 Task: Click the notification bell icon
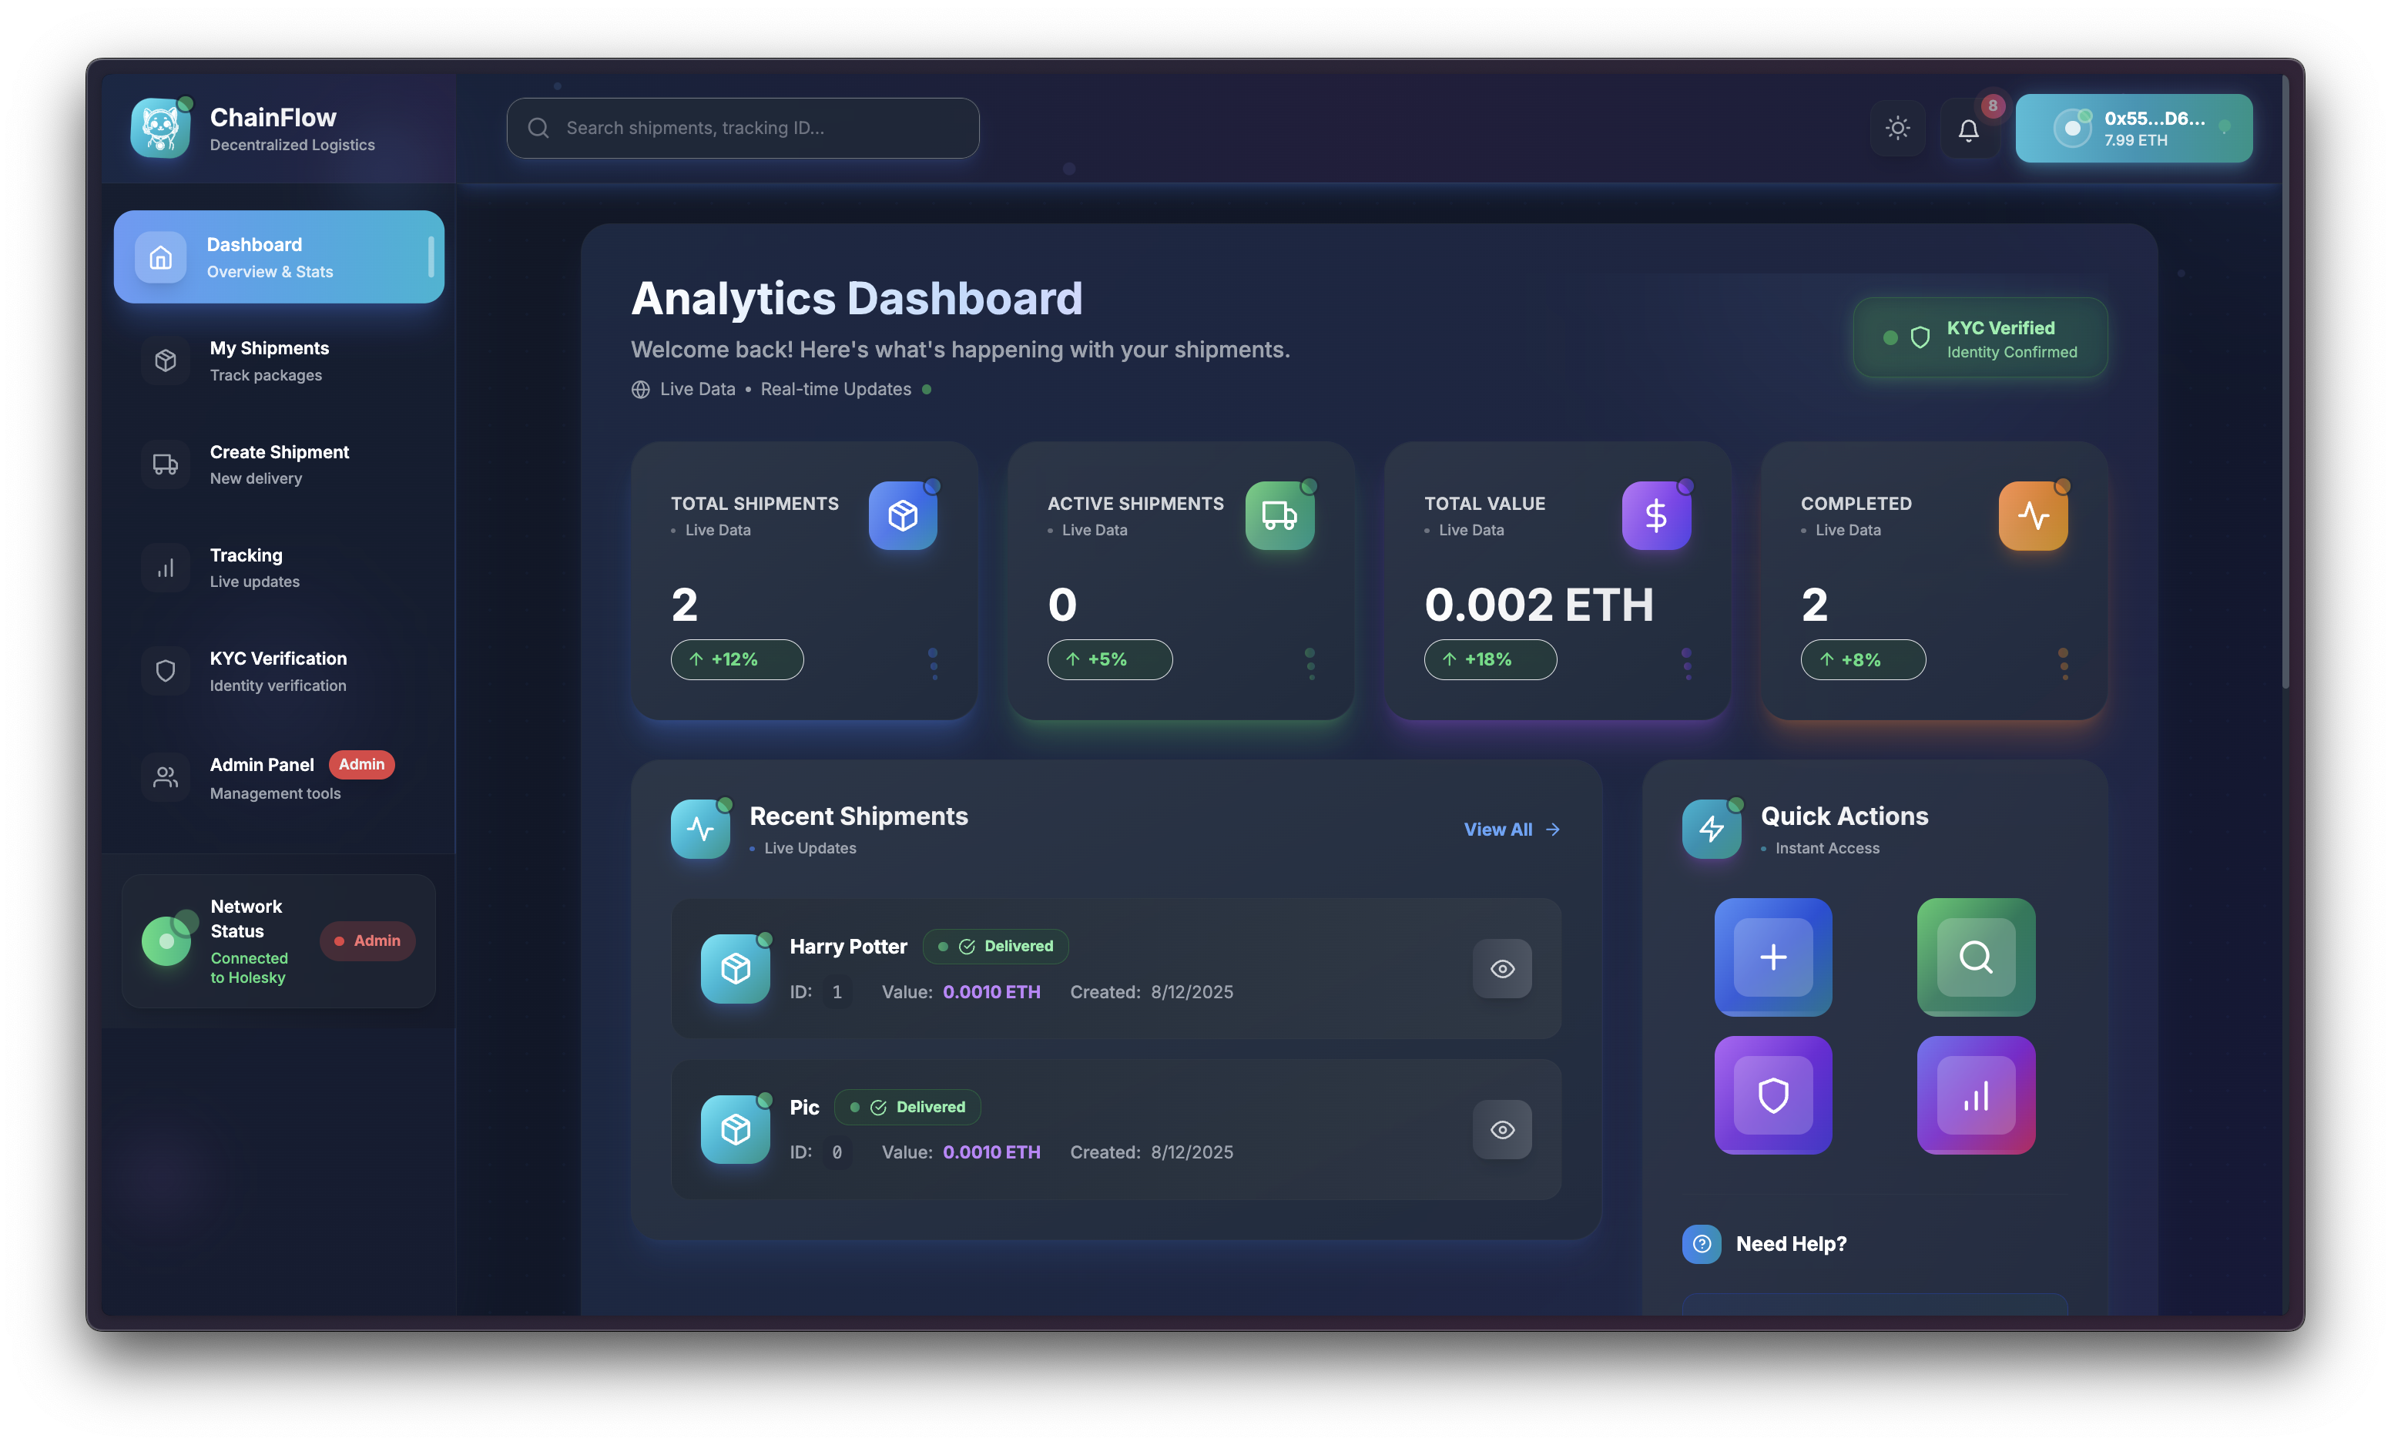(x=1968, y=129)
